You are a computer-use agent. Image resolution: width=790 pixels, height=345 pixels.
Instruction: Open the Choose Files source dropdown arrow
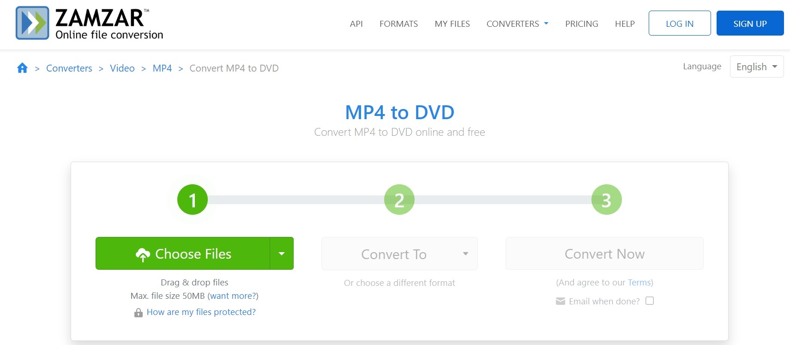pyautogui.click(x=282, y=254)
